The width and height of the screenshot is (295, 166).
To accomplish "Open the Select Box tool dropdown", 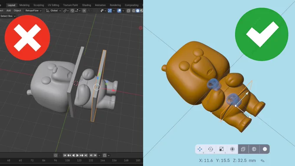I will [8, 16].
